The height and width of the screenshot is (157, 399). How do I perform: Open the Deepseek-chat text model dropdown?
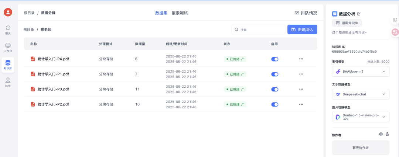360,94
